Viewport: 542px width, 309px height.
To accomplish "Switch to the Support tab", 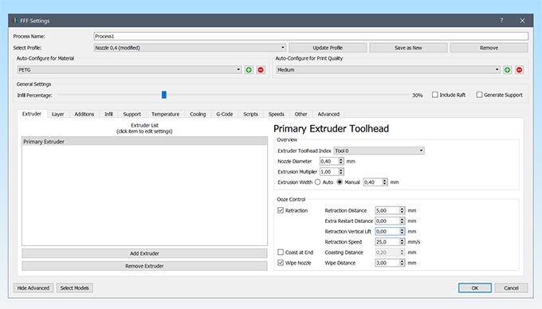I will pos(132,114).
